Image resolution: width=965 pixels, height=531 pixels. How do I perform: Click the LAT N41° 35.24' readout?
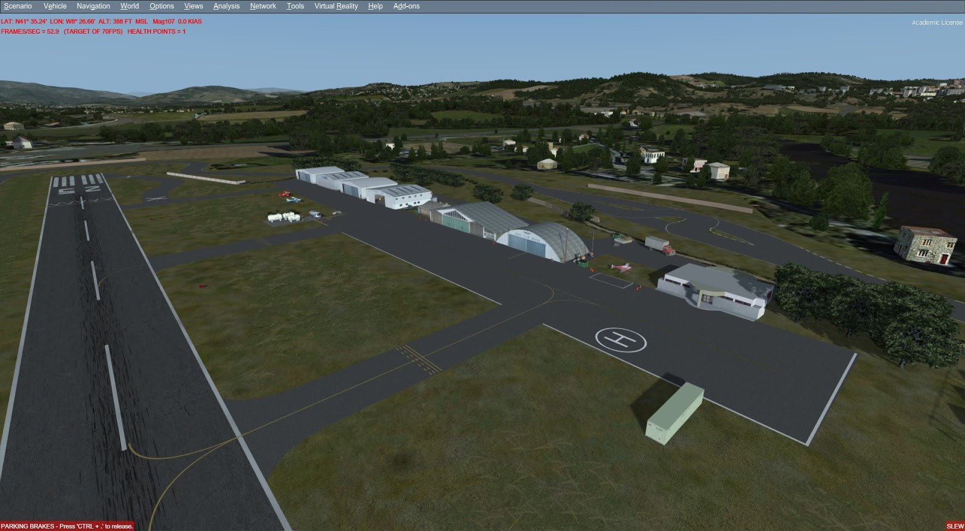(24, 21)
